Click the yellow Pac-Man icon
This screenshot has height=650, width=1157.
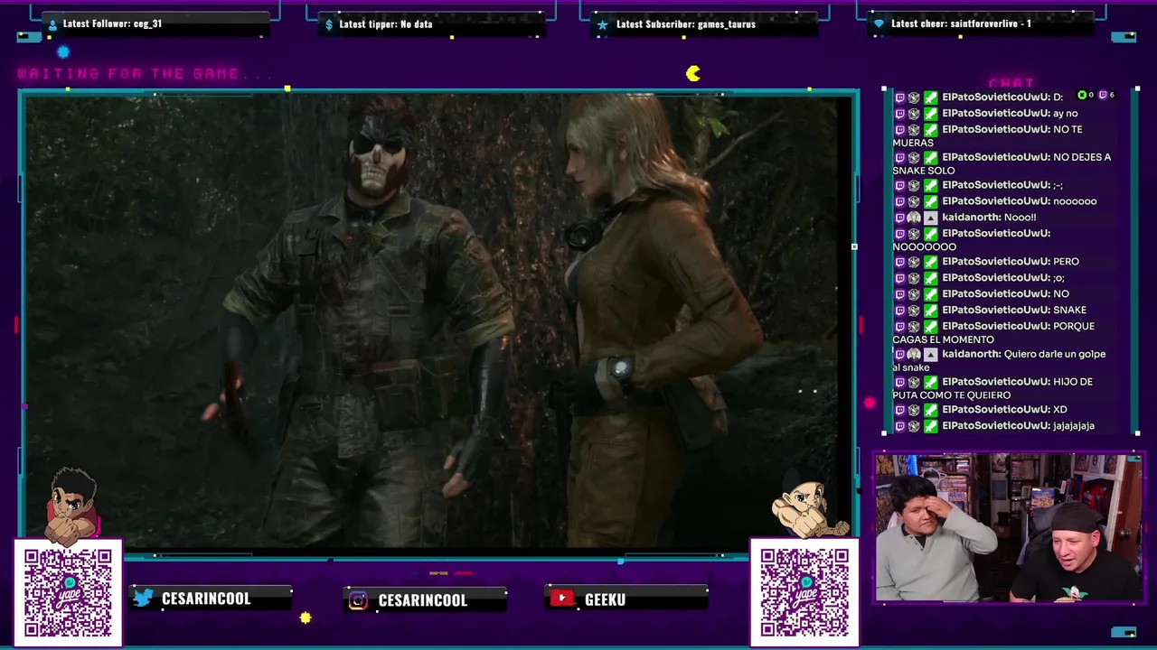693,74
